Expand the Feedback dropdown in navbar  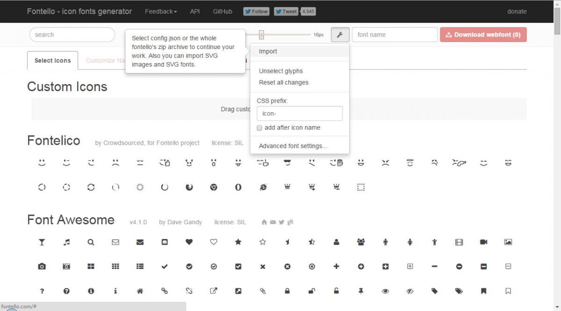tap(161, 11)
